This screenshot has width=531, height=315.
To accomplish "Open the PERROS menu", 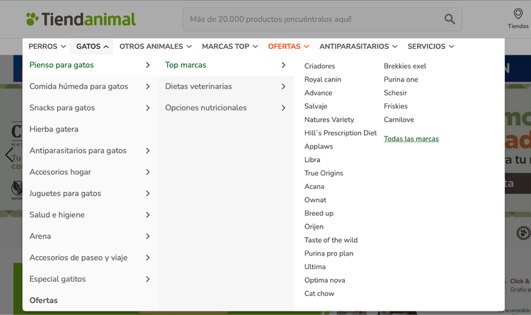I will pyautogui.click(x=47, y=47).
